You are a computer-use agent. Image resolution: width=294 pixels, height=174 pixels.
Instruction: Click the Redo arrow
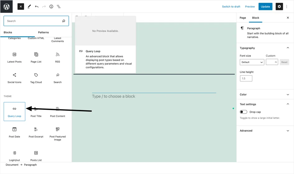tap(44, 7)
